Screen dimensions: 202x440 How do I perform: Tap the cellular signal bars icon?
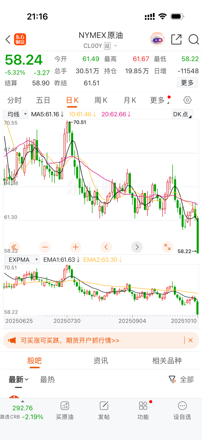coord(150,17)
